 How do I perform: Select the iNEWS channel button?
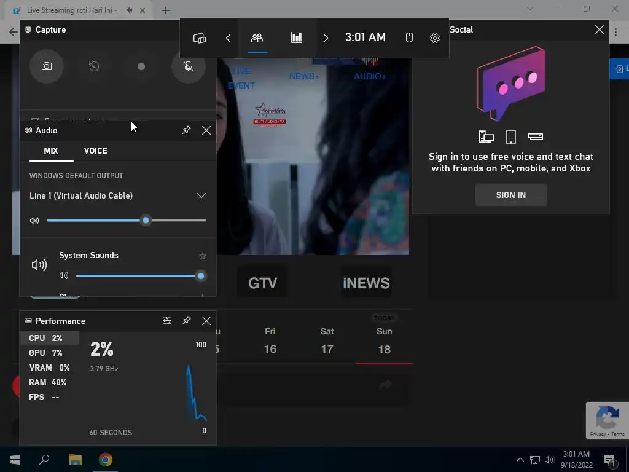[x=366, y=283]
